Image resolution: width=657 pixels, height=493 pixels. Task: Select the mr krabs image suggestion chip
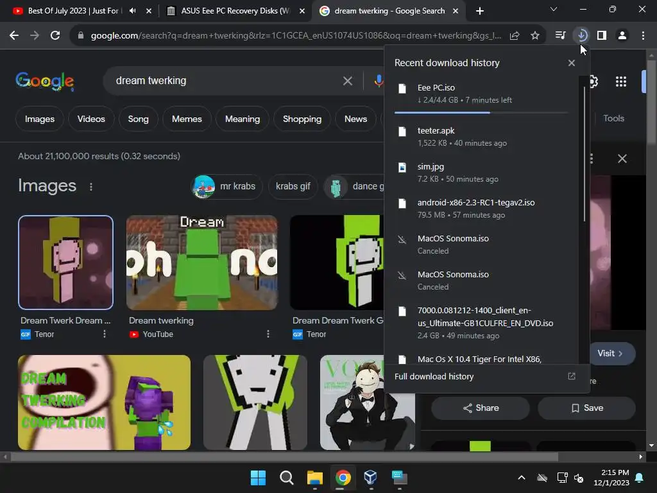[226, 187]
